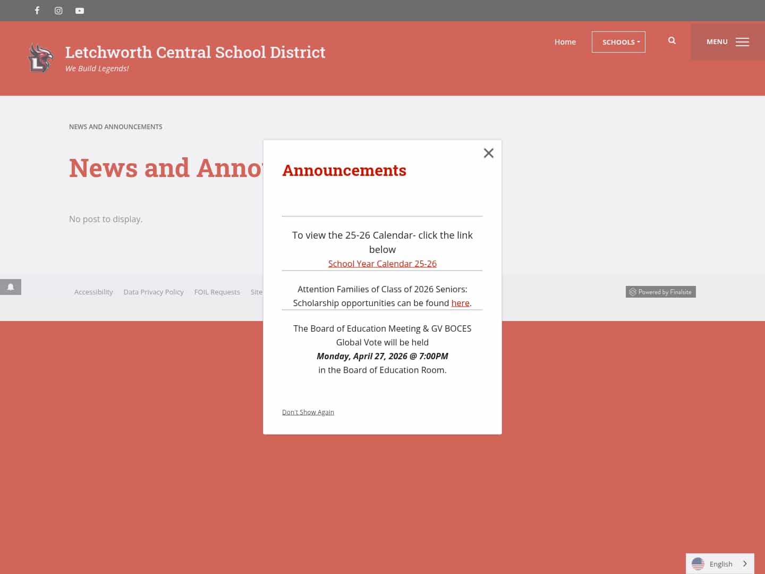Click the notification bell icon in the footer
This screenshot has width=765, height=574.
tap(11, 287)
